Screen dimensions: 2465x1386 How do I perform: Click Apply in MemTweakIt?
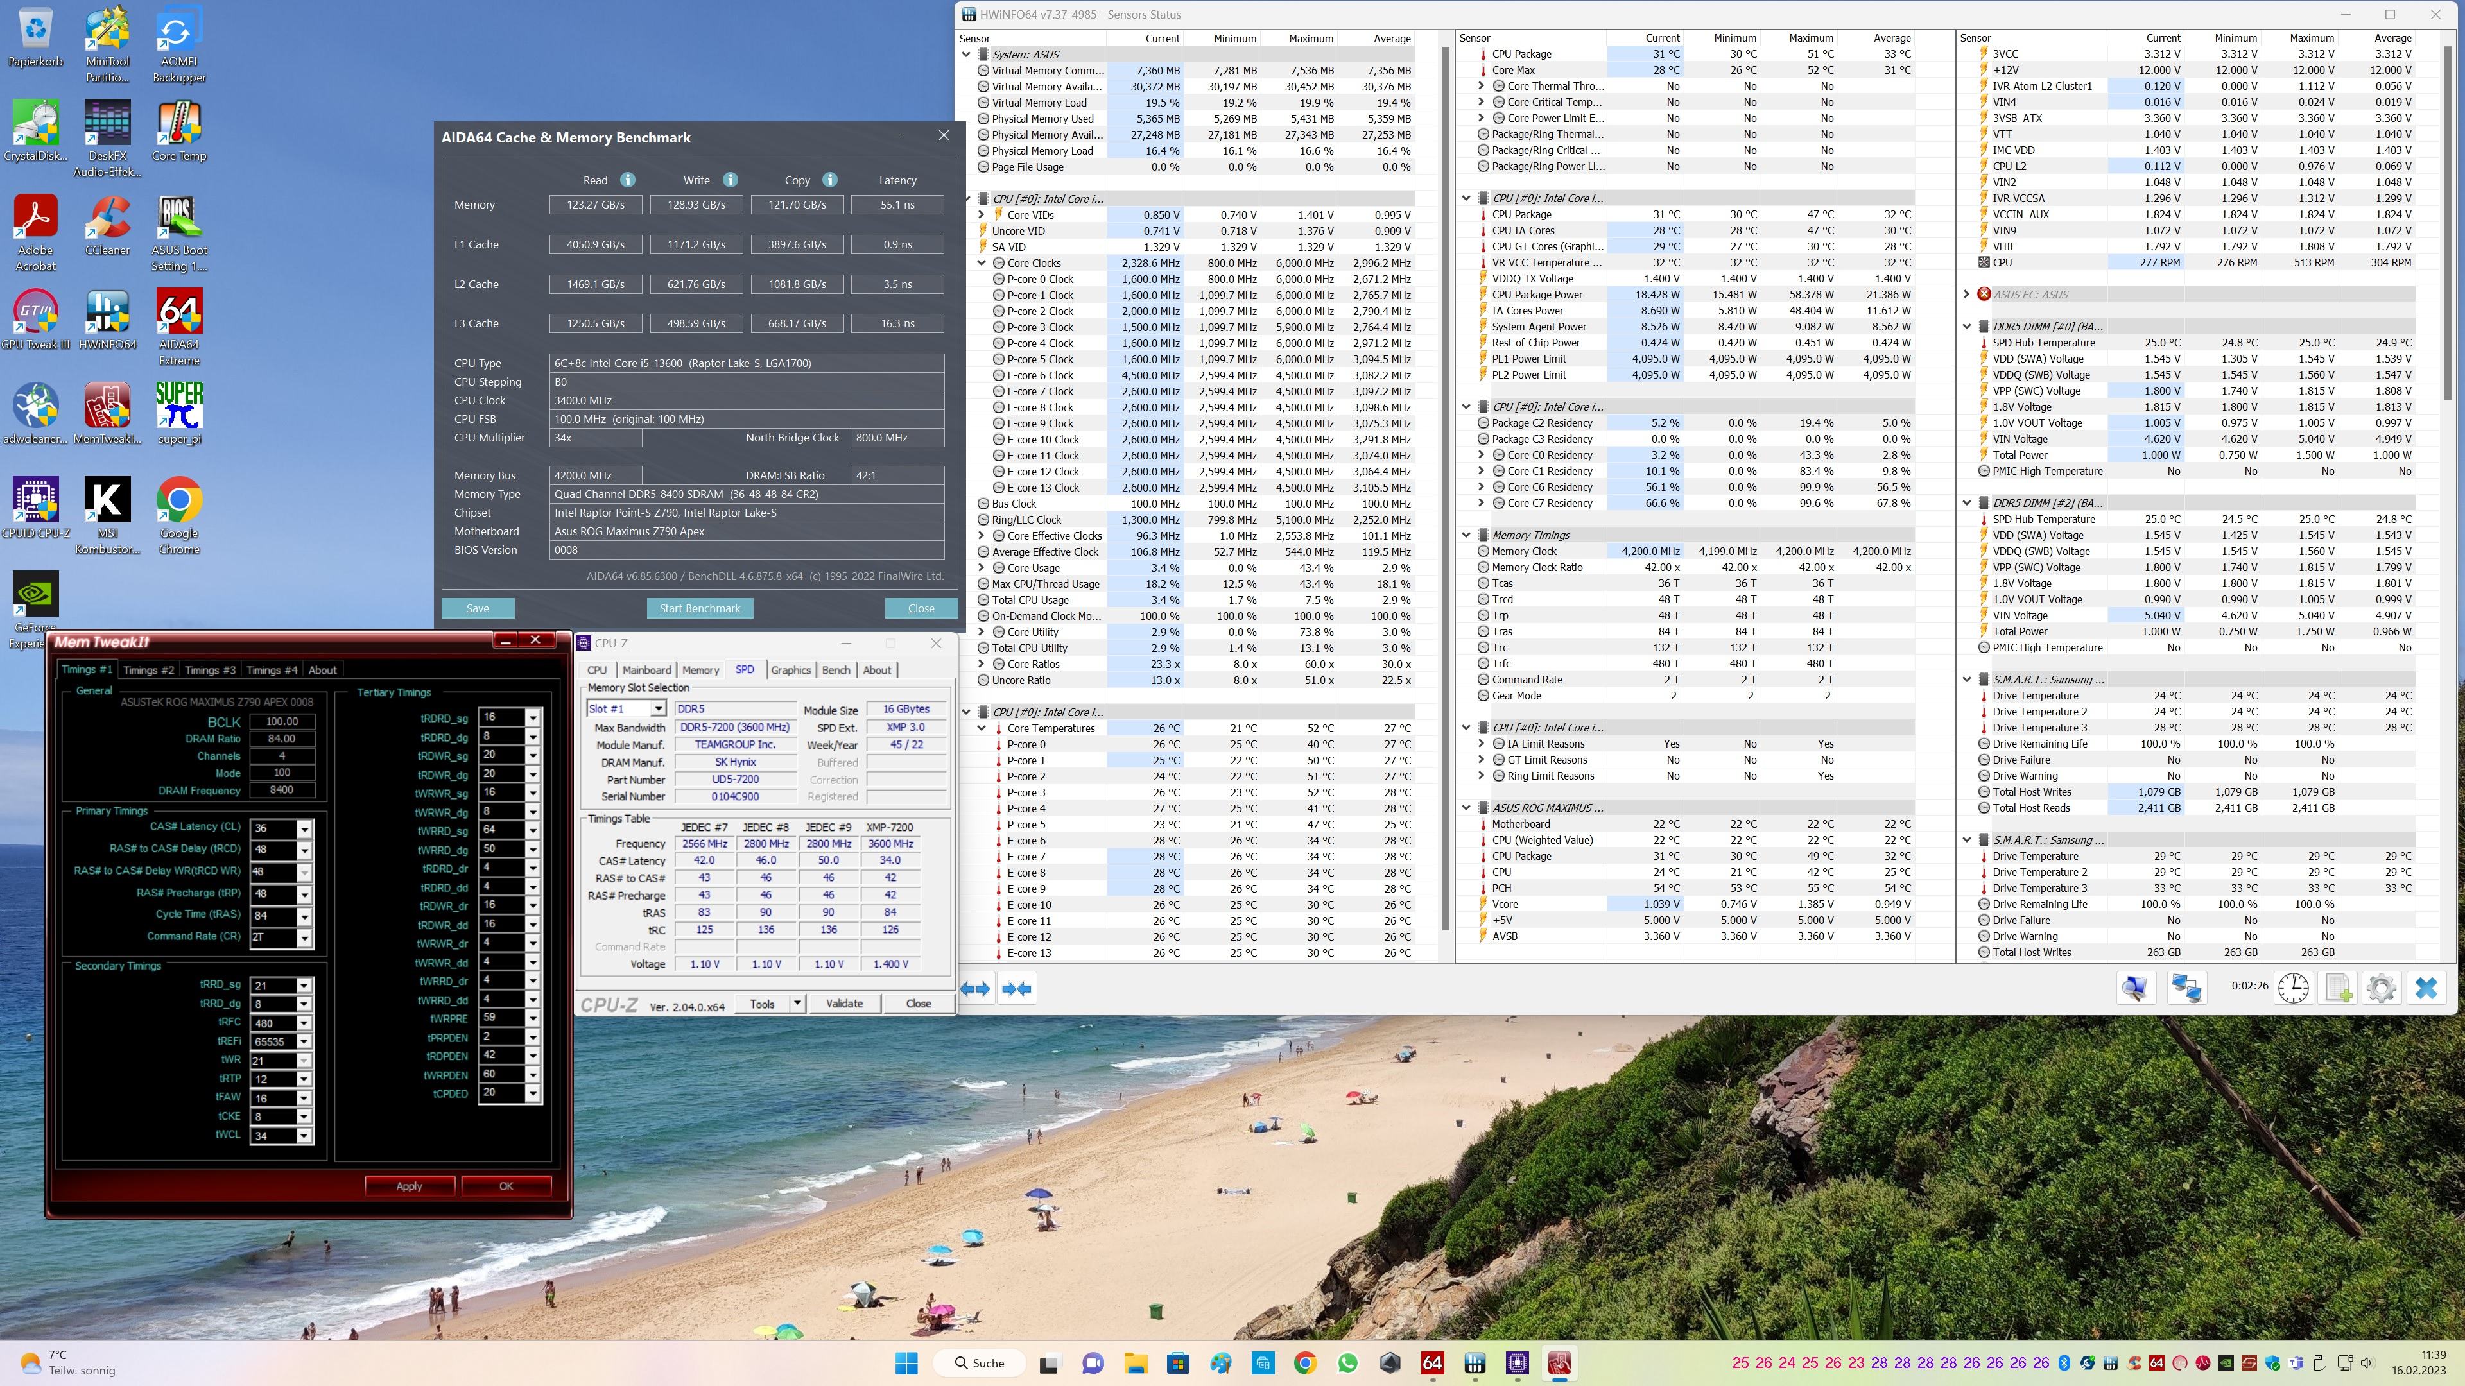coord(410,1186)
